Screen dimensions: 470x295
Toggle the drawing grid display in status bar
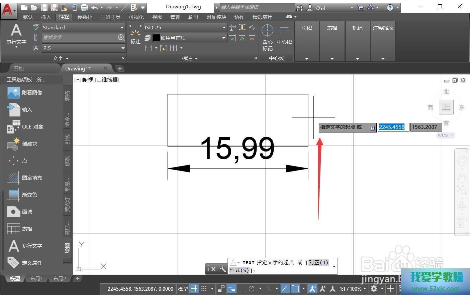(194, 289)
